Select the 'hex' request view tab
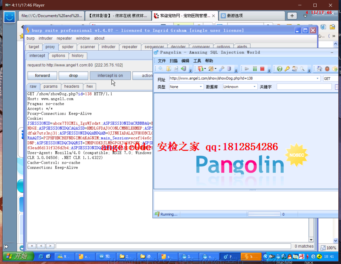 (90, 86)
